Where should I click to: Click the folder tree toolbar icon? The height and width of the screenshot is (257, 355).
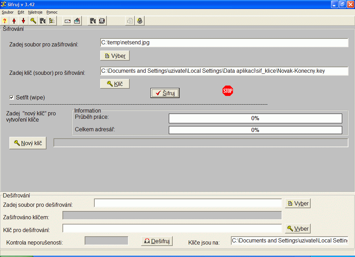coord(52,21)
